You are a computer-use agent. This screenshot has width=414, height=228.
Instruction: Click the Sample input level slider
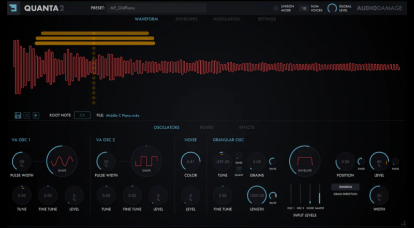[319, 194]
